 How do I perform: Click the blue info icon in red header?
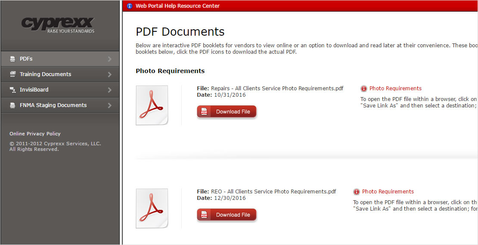tap(130, 6)
